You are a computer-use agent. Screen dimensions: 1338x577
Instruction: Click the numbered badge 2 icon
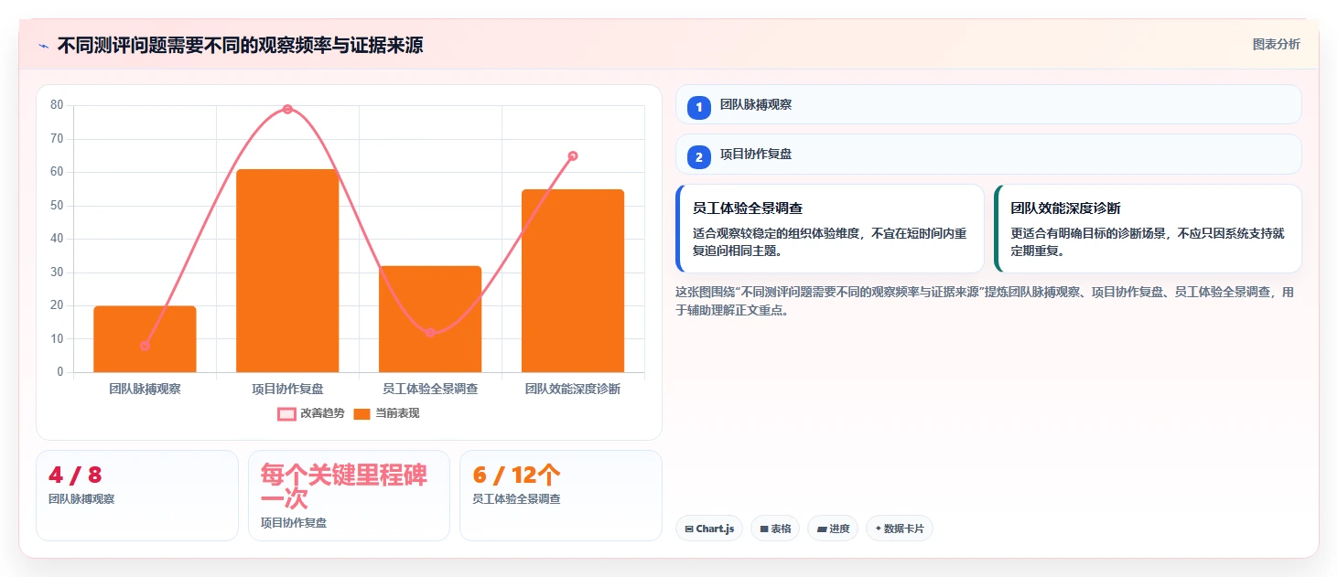699,157
